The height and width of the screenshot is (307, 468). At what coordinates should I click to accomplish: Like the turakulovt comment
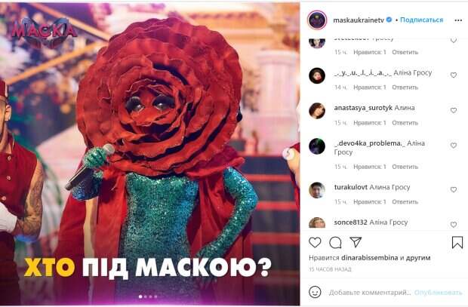pos(454,190)
